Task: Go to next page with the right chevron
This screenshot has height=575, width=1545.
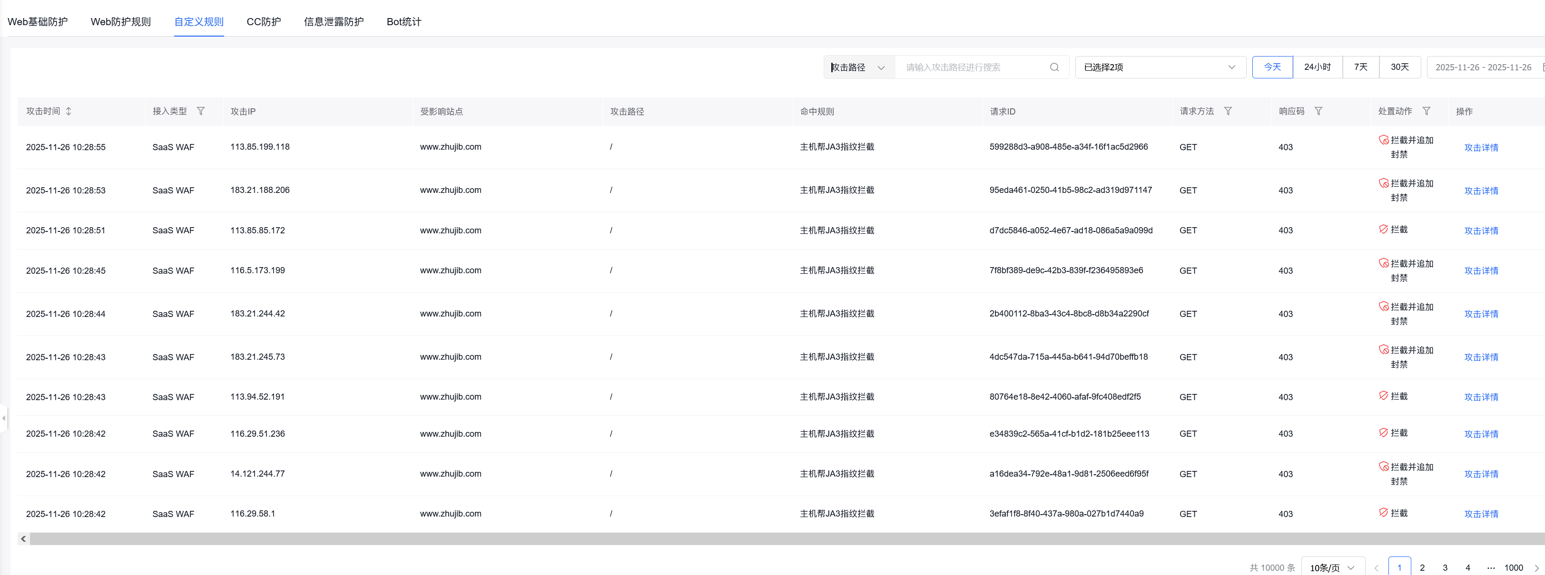Action: pyautogui.click(x=1538, y=567)
